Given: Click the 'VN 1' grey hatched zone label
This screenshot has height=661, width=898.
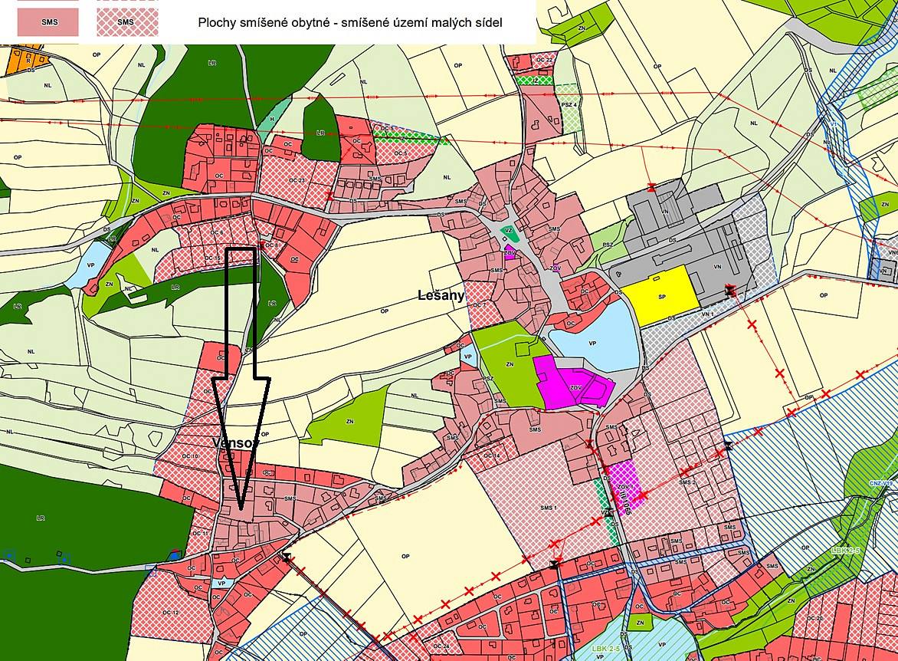Looking at the screenshot, I should 708,314.
